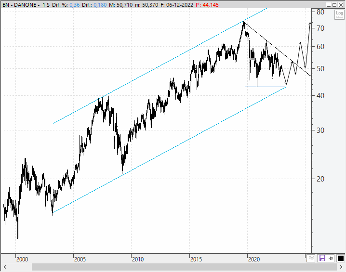This screenshot has width=346, height=272.
Task: Click the horizontal scrollbar thumb
Action: click(183, 267)
